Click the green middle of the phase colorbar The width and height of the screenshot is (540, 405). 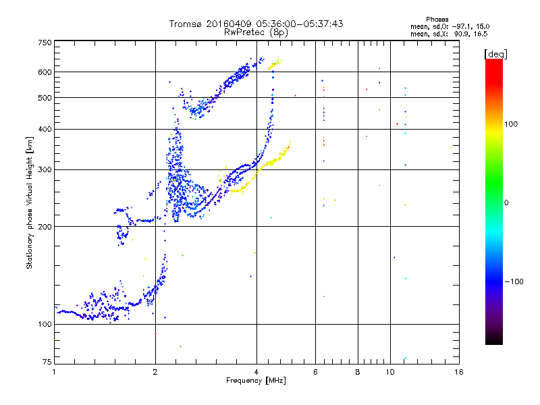[494, 182]
